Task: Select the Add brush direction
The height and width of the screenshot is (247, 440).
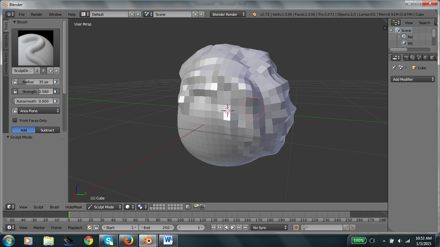Action: [x=24, y=130]
